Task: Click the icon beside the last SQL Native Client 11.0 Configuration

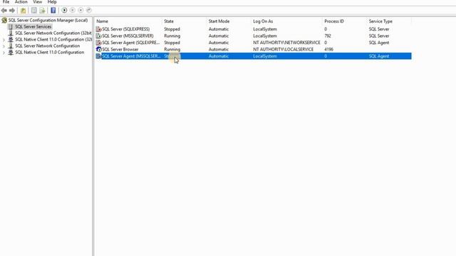Action: pyautogui.click(x=11, y=52)
